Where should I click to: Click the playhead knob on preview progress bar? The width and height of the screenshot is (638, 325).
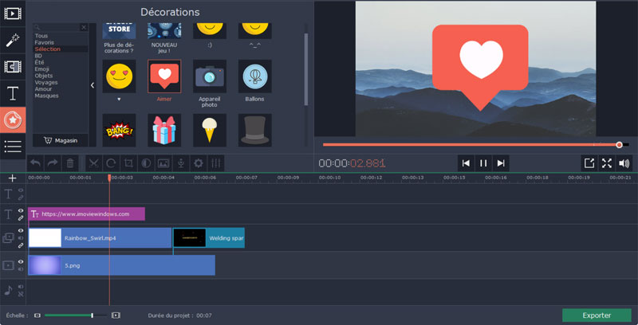tap(619, 145)
